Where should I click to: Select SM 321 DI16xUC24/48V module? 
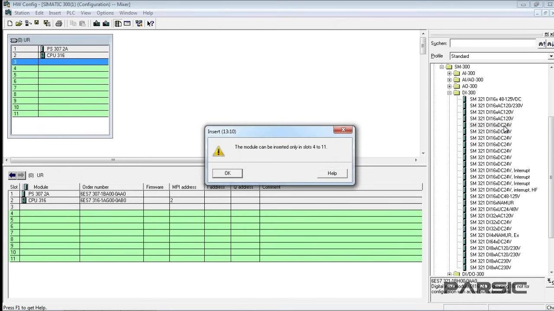click(494, 209)
